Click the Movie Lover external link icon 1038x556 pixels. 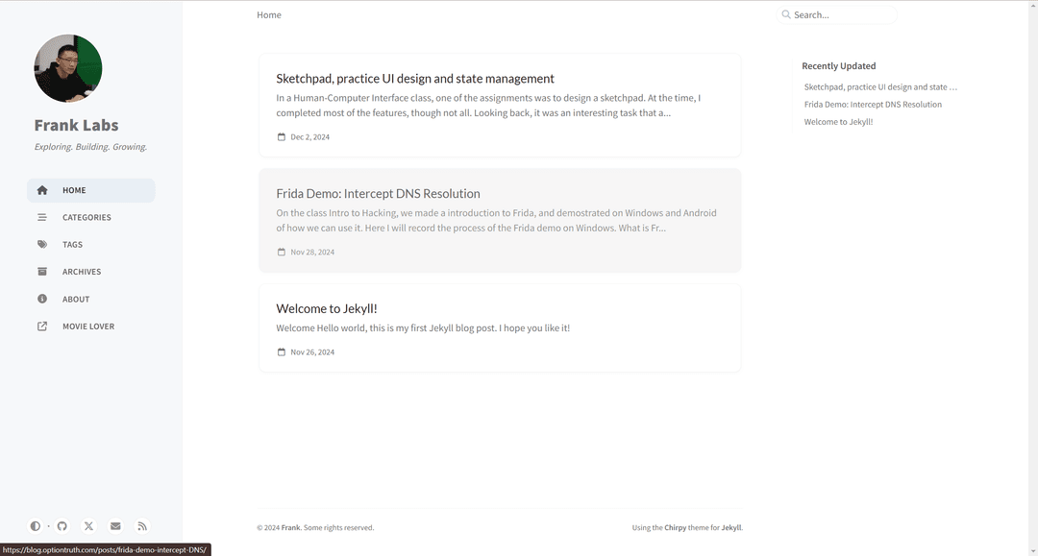tap(42, 326)
